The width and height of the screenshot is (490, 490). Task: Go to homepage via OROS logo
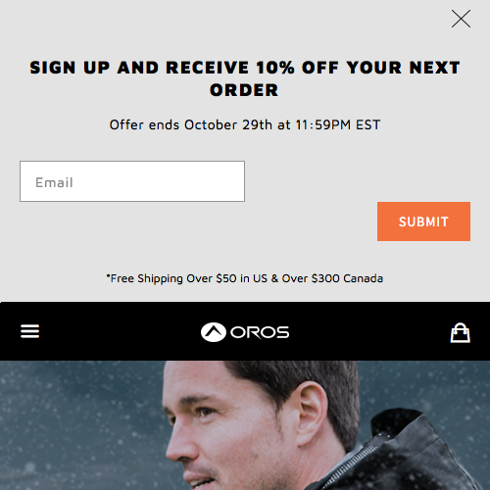(x=245, y=332)
